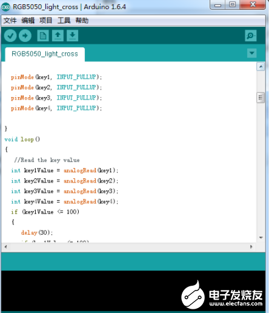Click the line pinMode(key2, INPUT_PULLUP)
This screenshot has width=269, height=313.
56,87
